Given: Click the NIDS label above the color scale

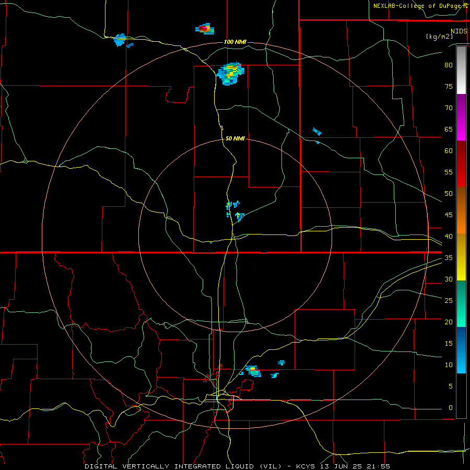Looking at the screenshot, I should tap(459, 31).
